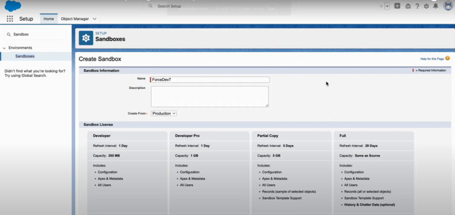Screen dimensions: 455x215
Task: Click the Quick Find box containing Sandbox
Action: click(x=35, y=34)
